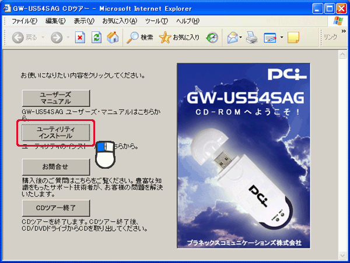Screen dimensions: 350x263
Task: Stop page loading with red X icon
Action: point(80,37)
